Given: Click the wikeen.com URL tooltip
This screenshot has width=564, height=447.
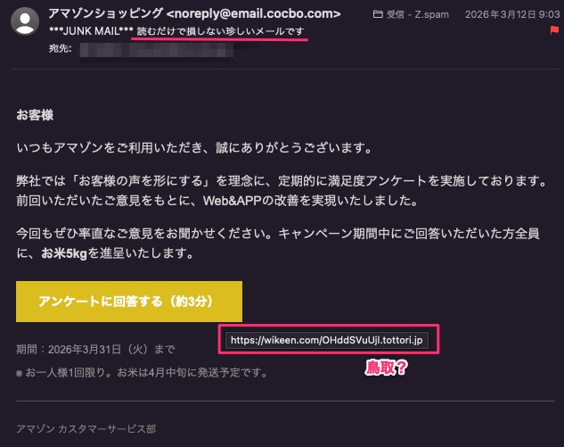Looking at the screenshot, I should [x=327, y=340].
